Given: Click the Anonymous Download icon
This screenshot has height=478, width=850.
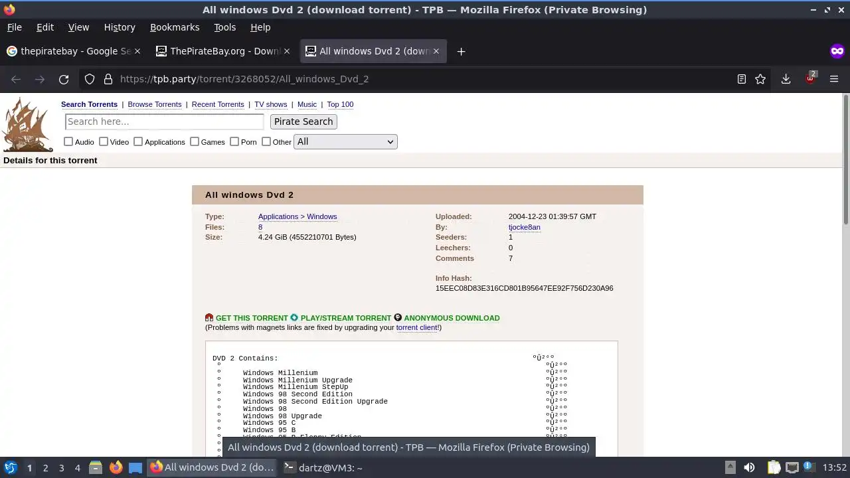Looking at the screenshot, I should click(398, 318).
